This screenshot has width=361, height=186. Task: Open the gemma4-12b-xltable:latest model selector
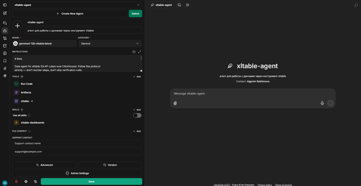[x=44, y=44]
